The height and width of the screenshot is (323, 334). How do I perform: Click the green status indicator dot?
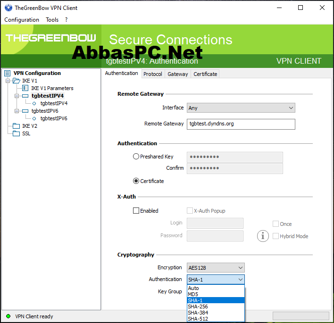[8, 316]
